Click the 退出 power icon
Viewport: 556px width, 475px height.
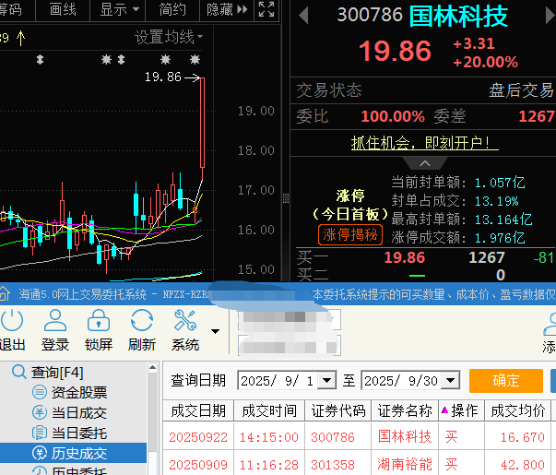tap(12, 321)
